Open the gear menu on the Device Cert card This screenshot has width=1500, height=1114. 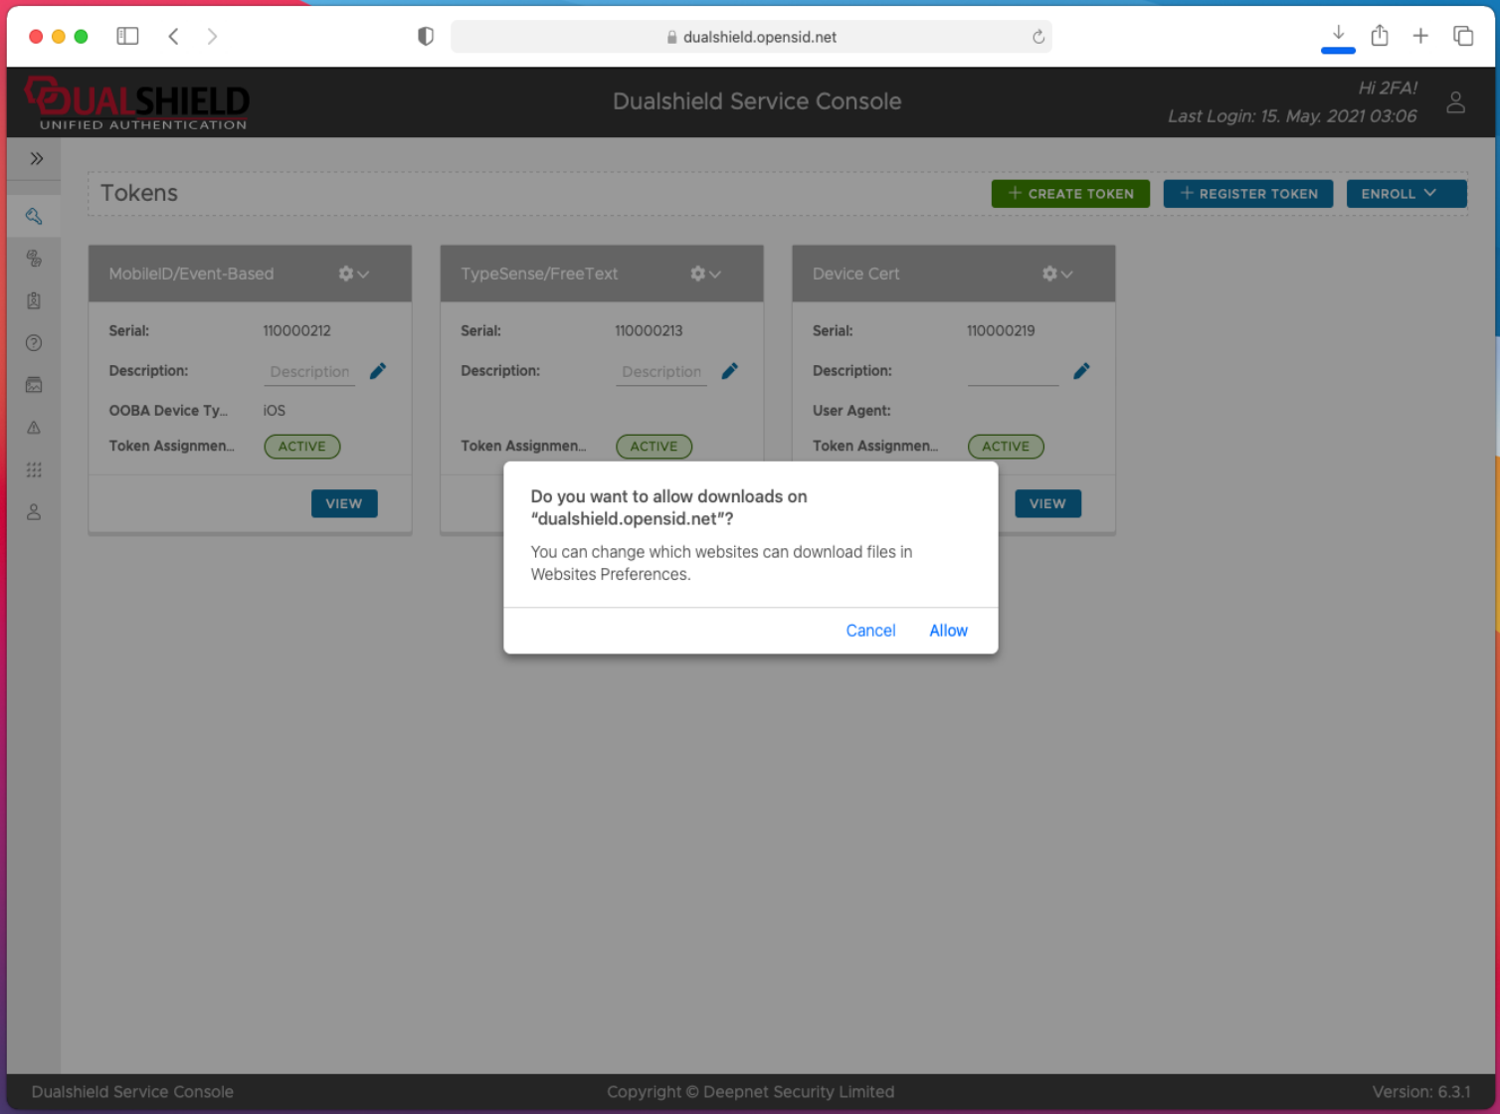(1056, 274)
